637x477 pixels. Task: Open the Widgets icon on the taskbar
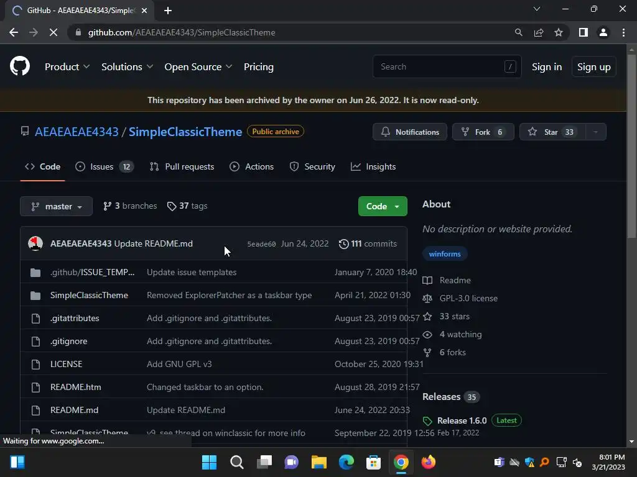pos(17,462)
